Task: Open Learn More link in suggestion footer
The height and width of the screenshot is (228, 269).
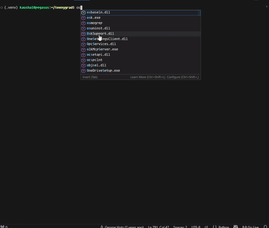Action: [x=148, y=77]
